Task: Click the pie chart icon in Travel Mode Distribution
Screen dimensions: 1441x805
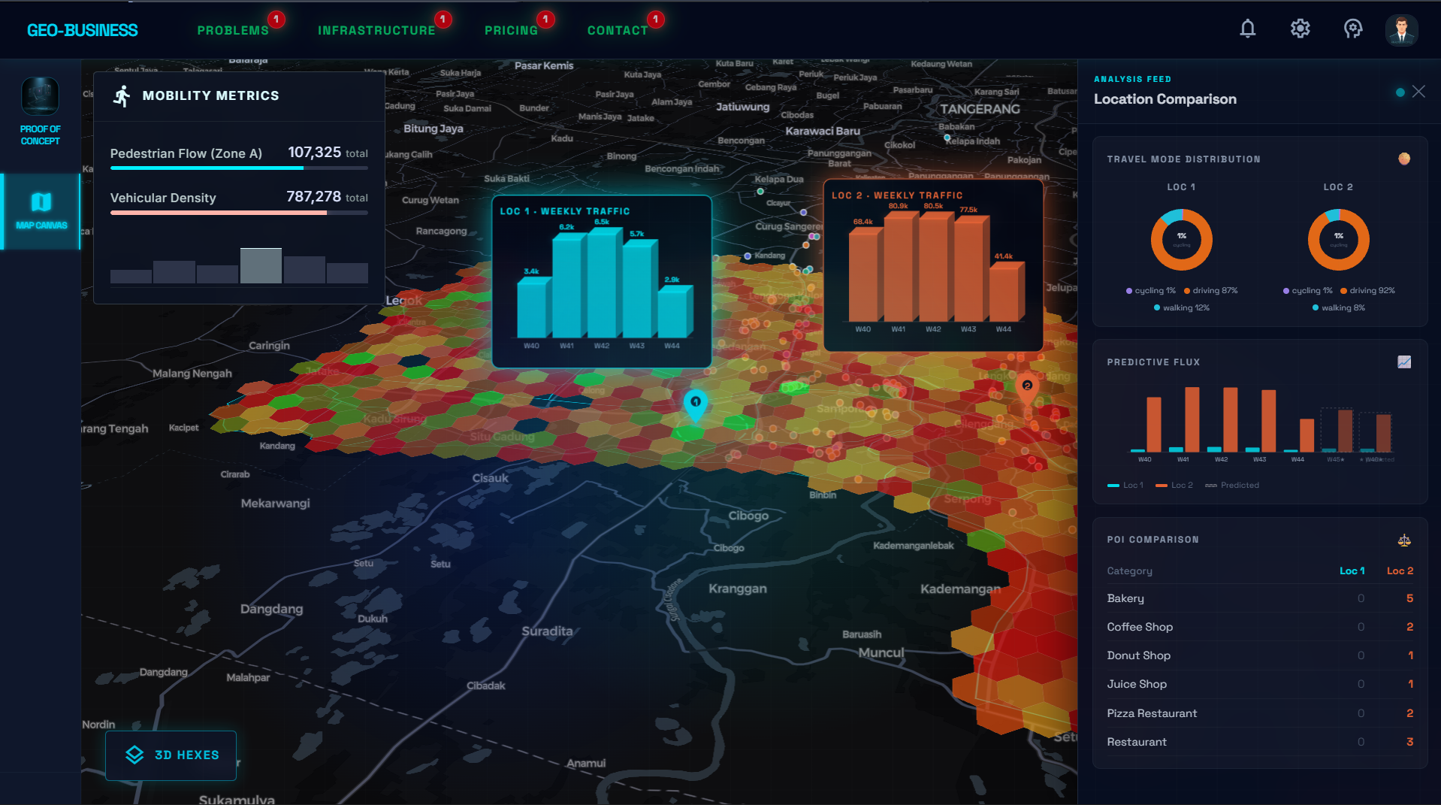Action: (1404, 159)
